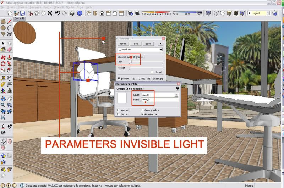Select the Arc drawing tool

10,28
